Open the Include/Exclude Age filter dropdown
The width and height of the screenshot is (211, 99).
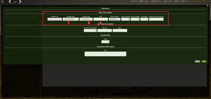[90, 31]
